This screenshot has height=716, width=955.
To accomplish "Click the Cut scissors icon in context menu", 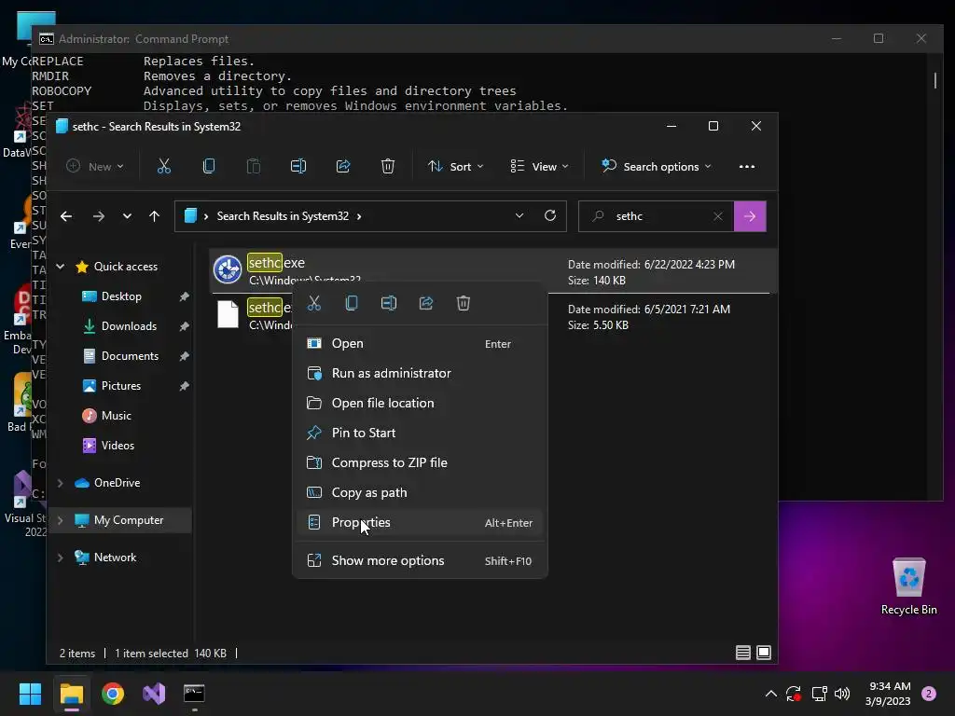I will point(314,303).
